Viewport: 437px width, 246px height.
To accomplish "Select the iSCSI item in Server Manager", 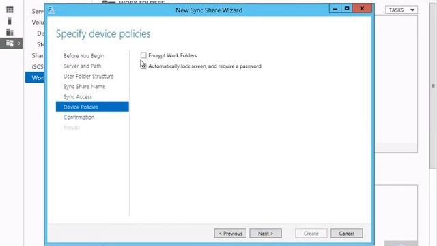I will (x=38, y=67).
